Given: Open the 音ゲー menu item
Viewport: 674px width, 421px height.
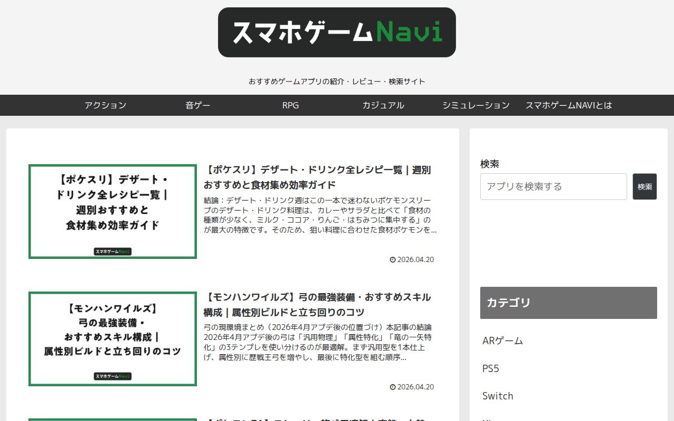Looking at the screenshot, I should 198,105.
